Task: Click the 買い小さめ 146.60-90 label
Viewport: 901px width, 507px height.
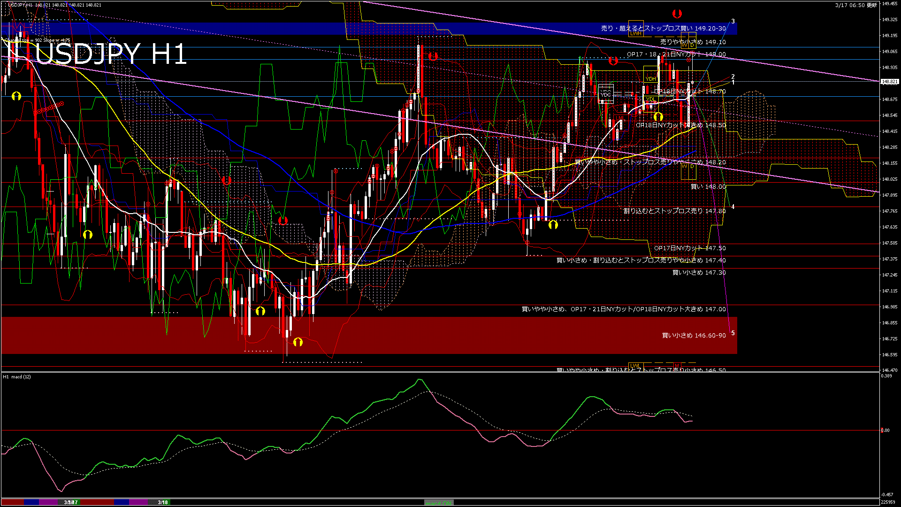Action: coord(694,335)
